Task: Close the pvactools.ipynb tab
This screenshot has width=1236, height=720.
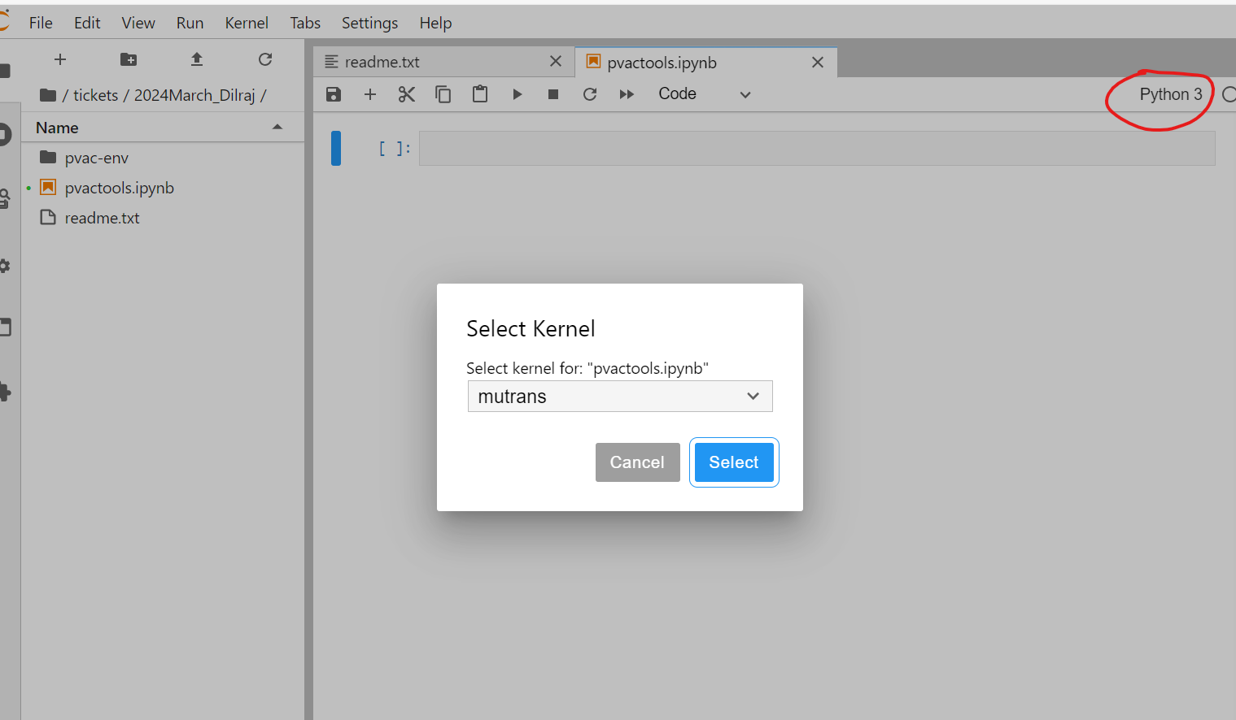Action: 818,63
